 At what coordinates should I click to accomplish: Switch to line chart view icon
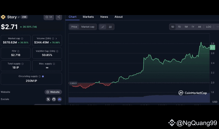103,27
